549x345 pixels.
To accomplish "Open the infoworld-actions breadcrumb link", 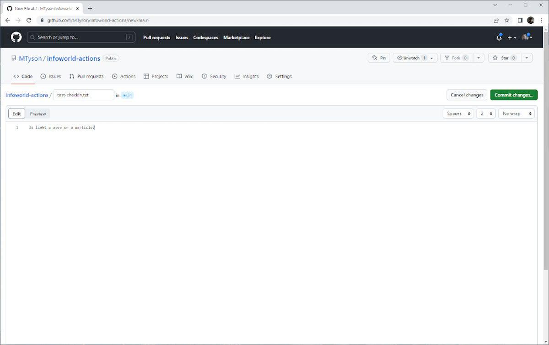I will [x=27, y=95].
